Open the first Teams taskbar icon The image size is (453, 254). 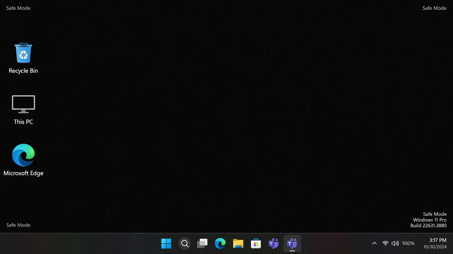point(273,243)
